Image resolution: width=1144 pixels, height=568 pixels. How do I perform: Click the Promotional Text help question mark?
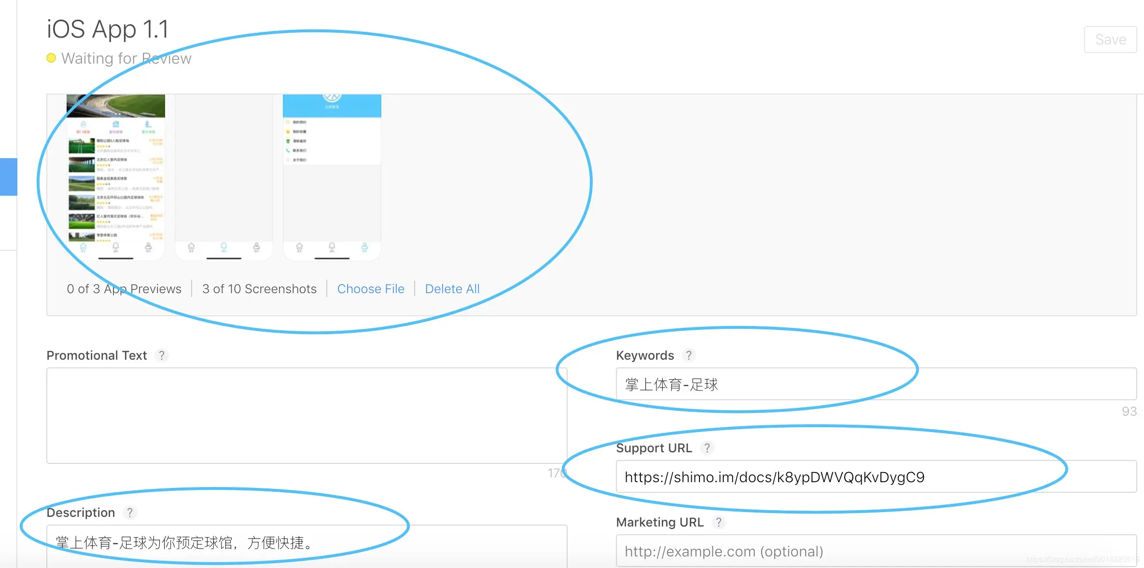(162, 355)
